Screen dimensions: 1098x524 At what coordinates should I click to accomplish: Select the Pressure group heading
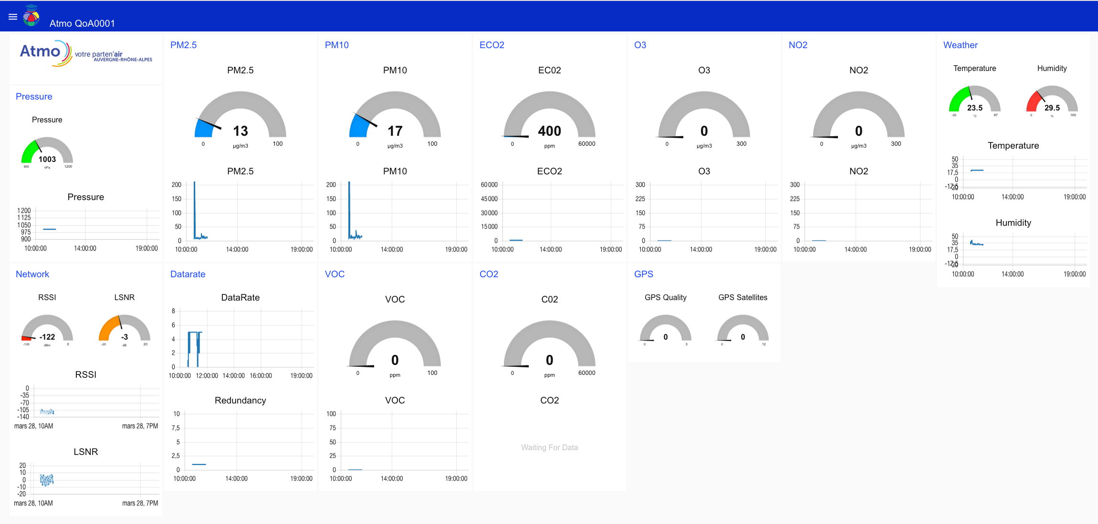(x=34, y=96)
